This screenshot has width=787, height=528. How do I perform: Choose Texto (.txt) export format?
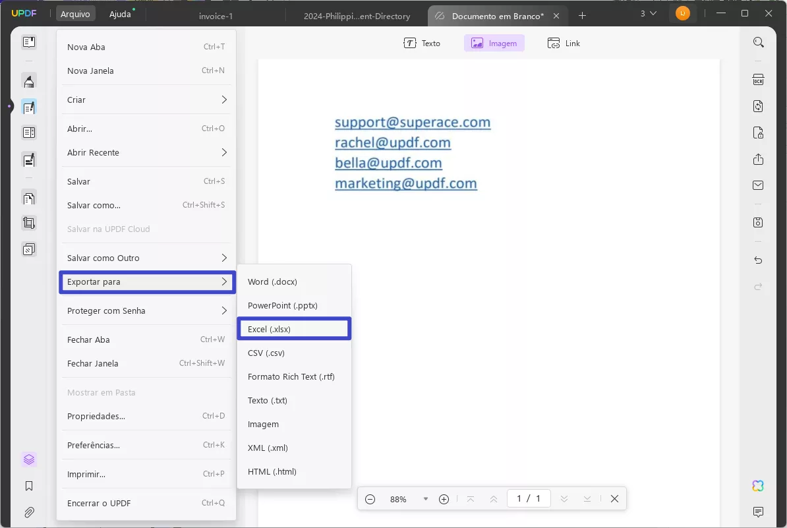click(294, 401)
